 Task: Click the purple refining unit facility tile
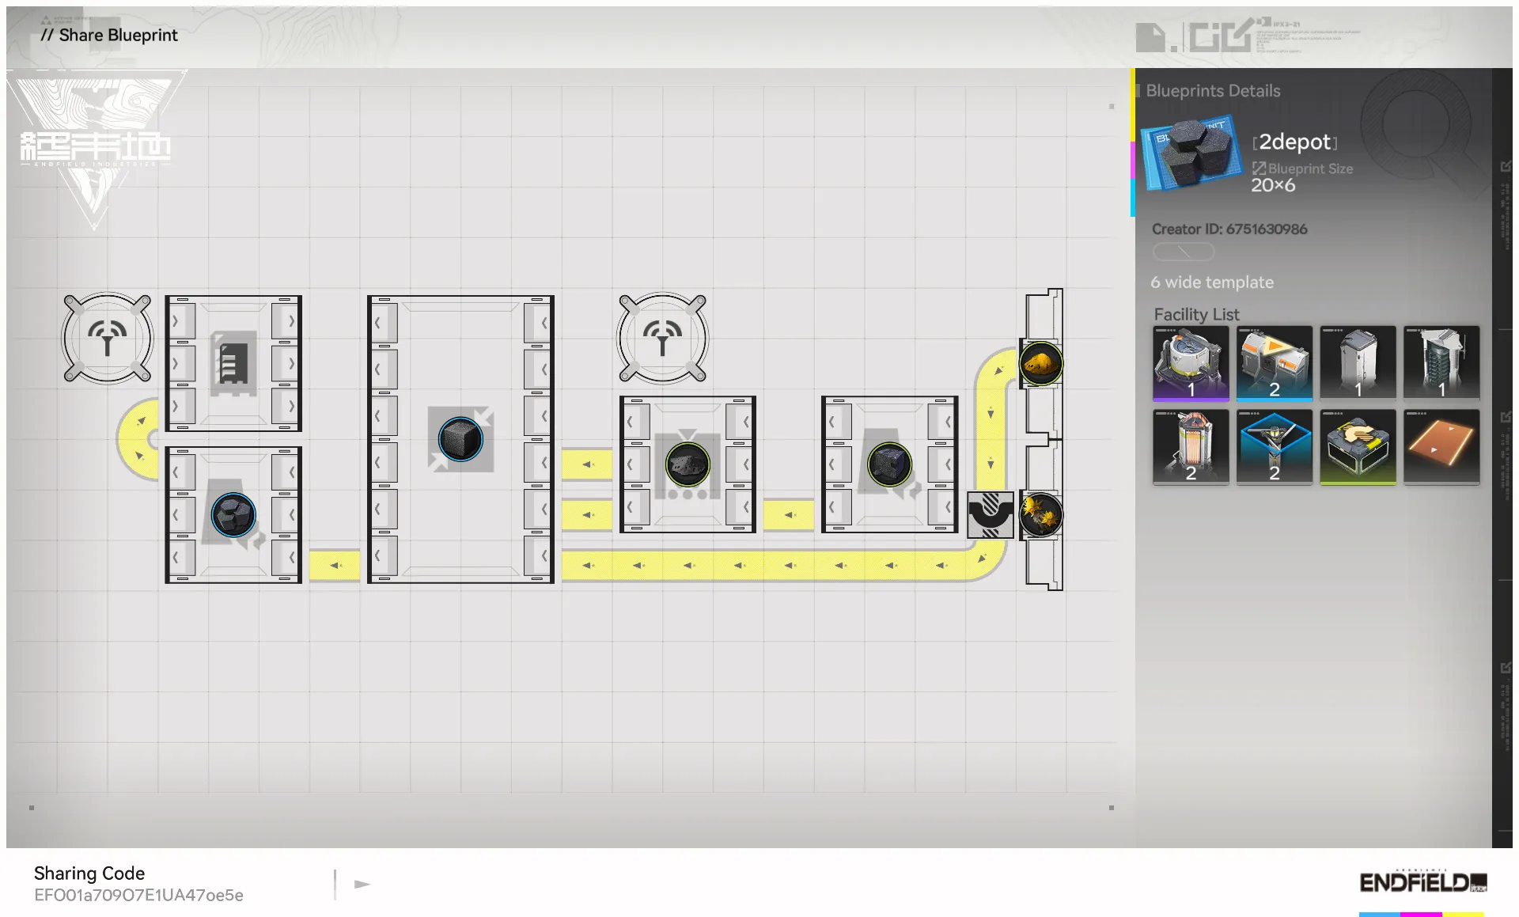point(1191,363)
